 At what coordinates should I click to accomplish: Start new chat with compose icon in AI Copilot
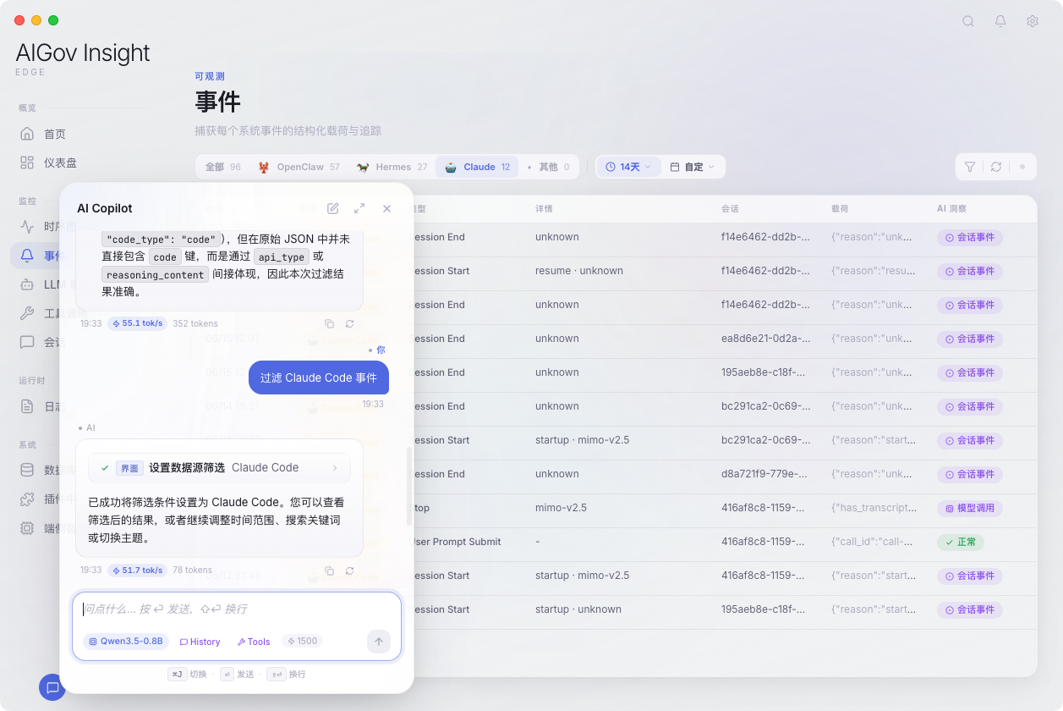tap(333, 208)
